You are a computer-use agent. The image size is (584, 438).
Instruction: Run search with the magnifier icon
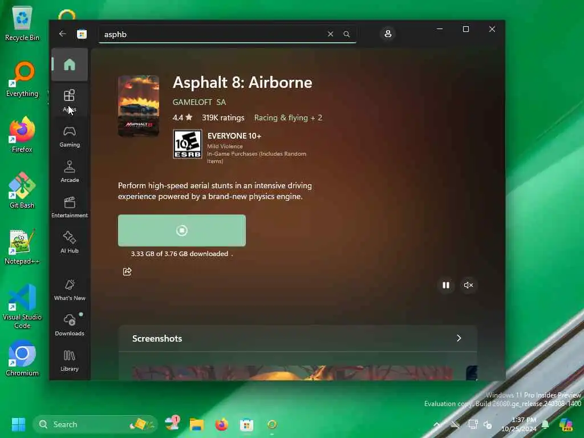click(x=346, y=34)
